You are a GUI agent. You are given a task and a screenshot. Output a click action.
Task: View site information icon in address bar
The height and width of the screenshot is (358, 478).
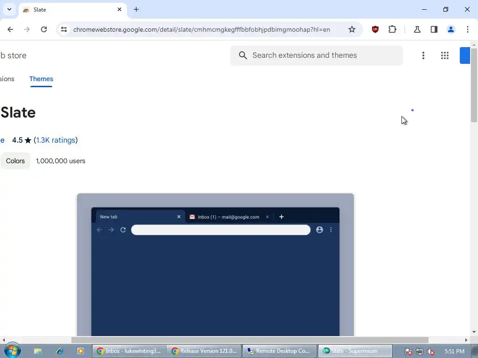(x=64, y=29)
